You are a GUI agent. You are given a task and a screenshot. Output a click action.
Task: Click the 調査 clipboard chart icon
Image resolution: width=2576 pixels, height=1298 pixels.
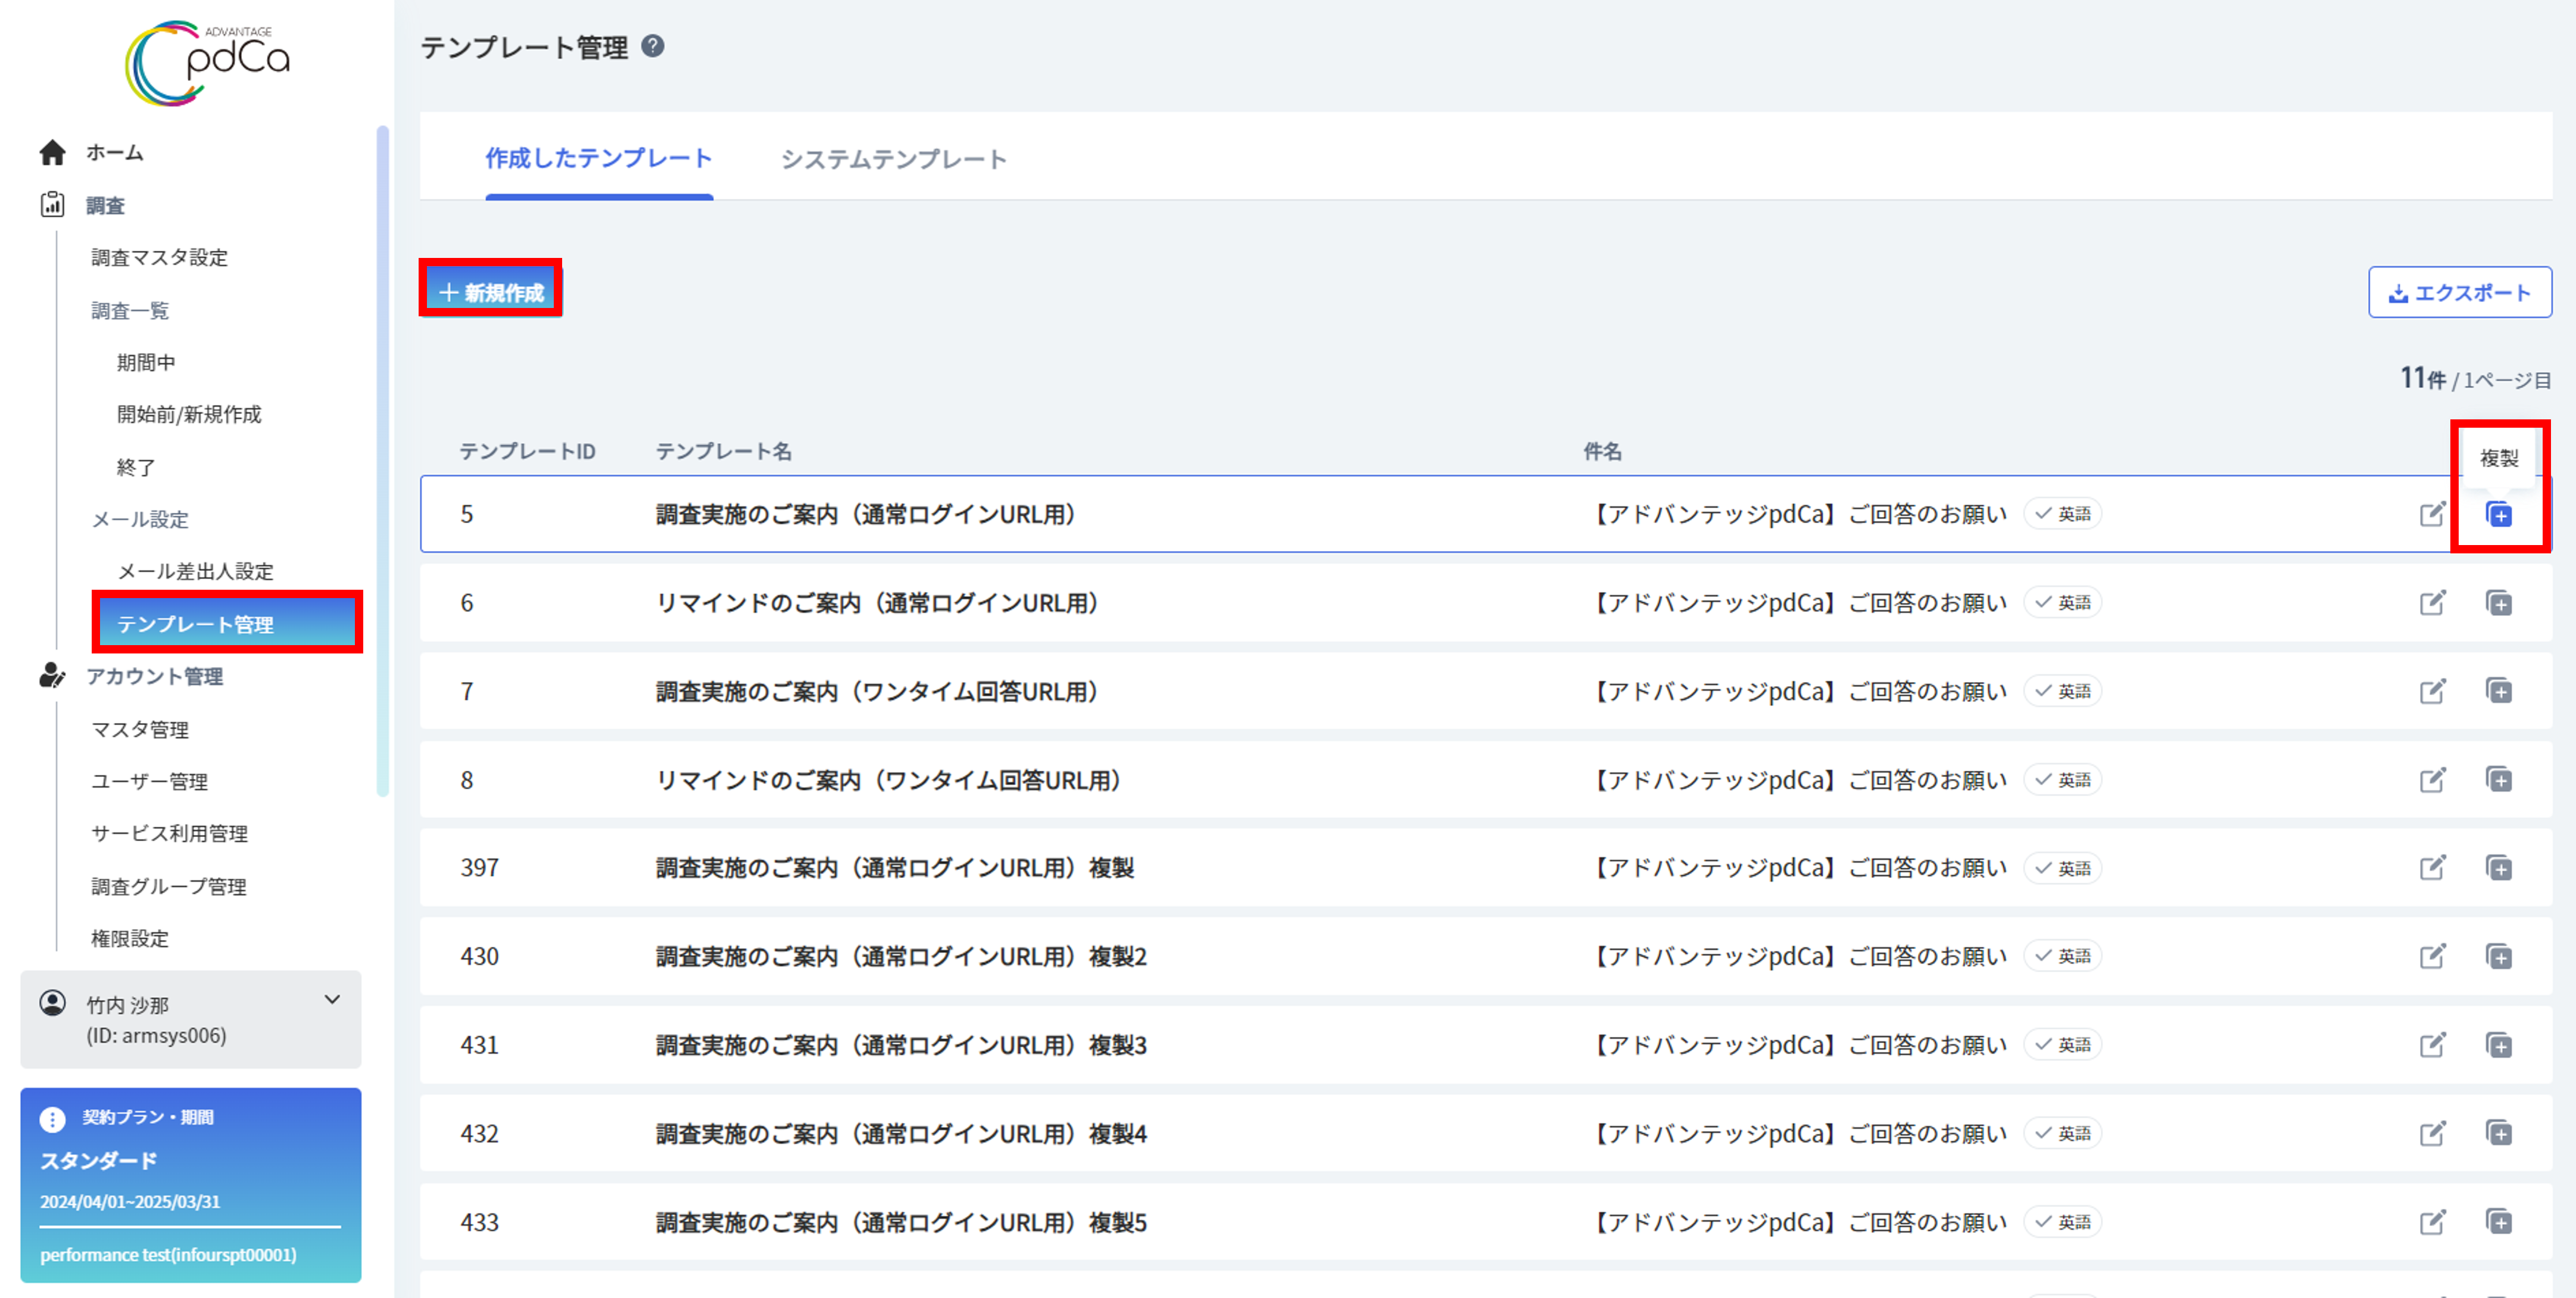point(52,205)
